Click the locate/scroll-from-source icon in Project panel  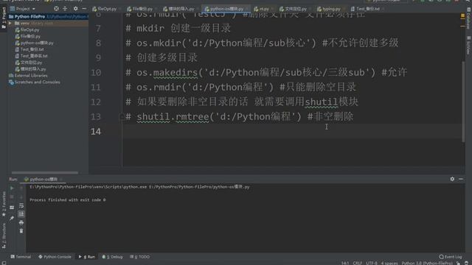[56, 9]
